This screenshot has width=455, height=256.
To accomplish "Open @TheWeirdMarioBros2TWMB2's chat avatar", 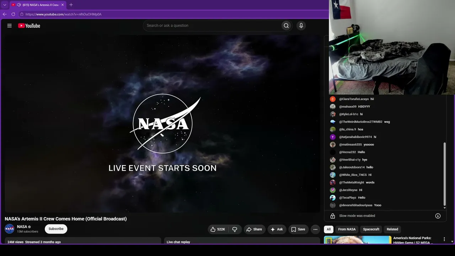I will [x=333, y=122].
